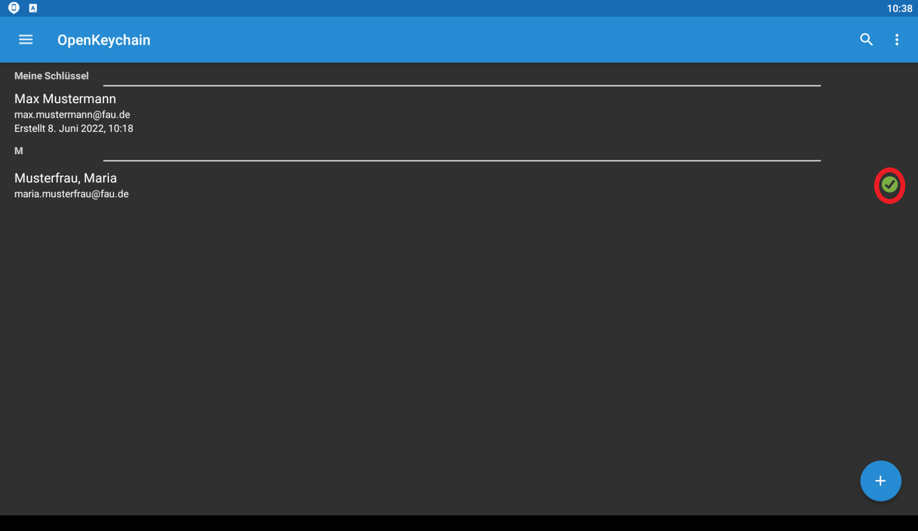The image size is (918, 531).
Task: Click the blue toolbar next to the title
Action: tap(487, 39)
